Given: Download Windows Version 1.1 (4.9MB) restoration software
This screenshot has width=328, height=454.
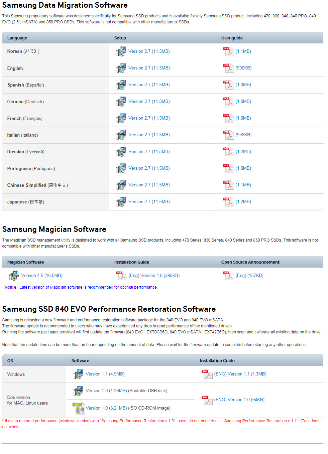Looking at the screenshot, I should (x=105, y=374).
